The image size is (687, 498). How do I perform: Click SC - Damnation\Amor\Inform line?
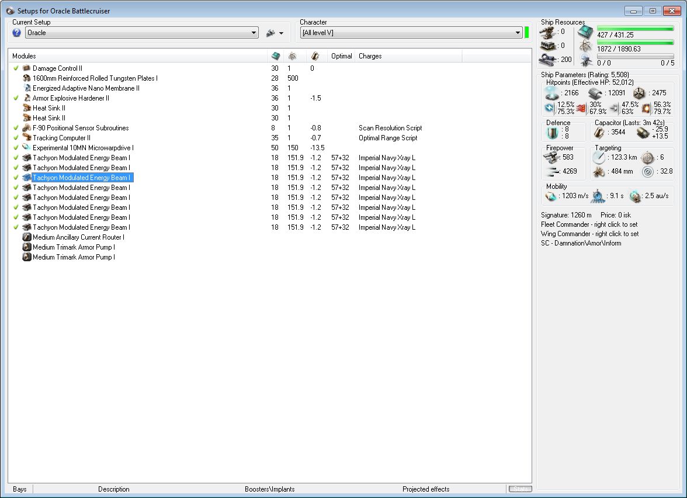(581, 243)
